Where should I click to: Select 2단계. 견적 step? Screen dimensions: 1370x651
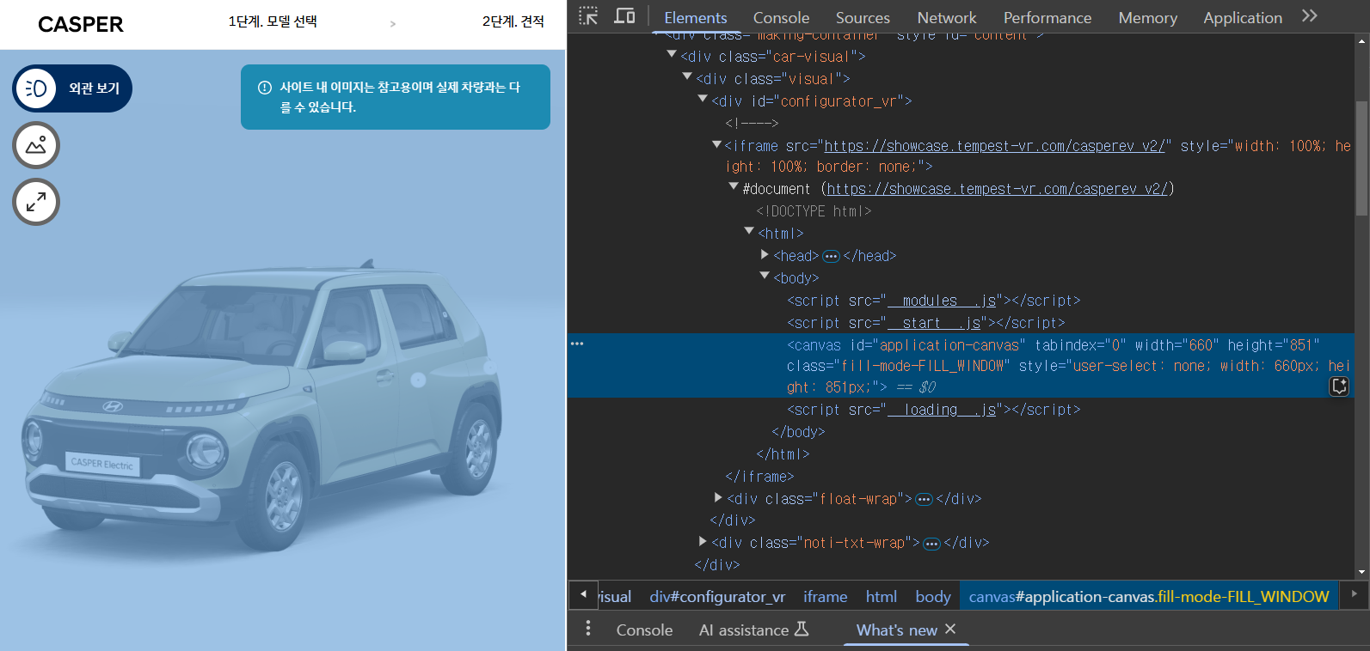point(513,21)
